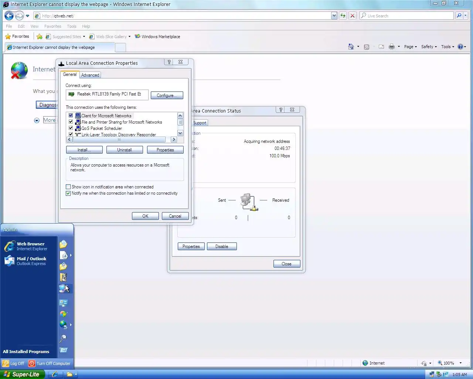
Task: Open the Edit menu
Action: [x=21, y=26]
